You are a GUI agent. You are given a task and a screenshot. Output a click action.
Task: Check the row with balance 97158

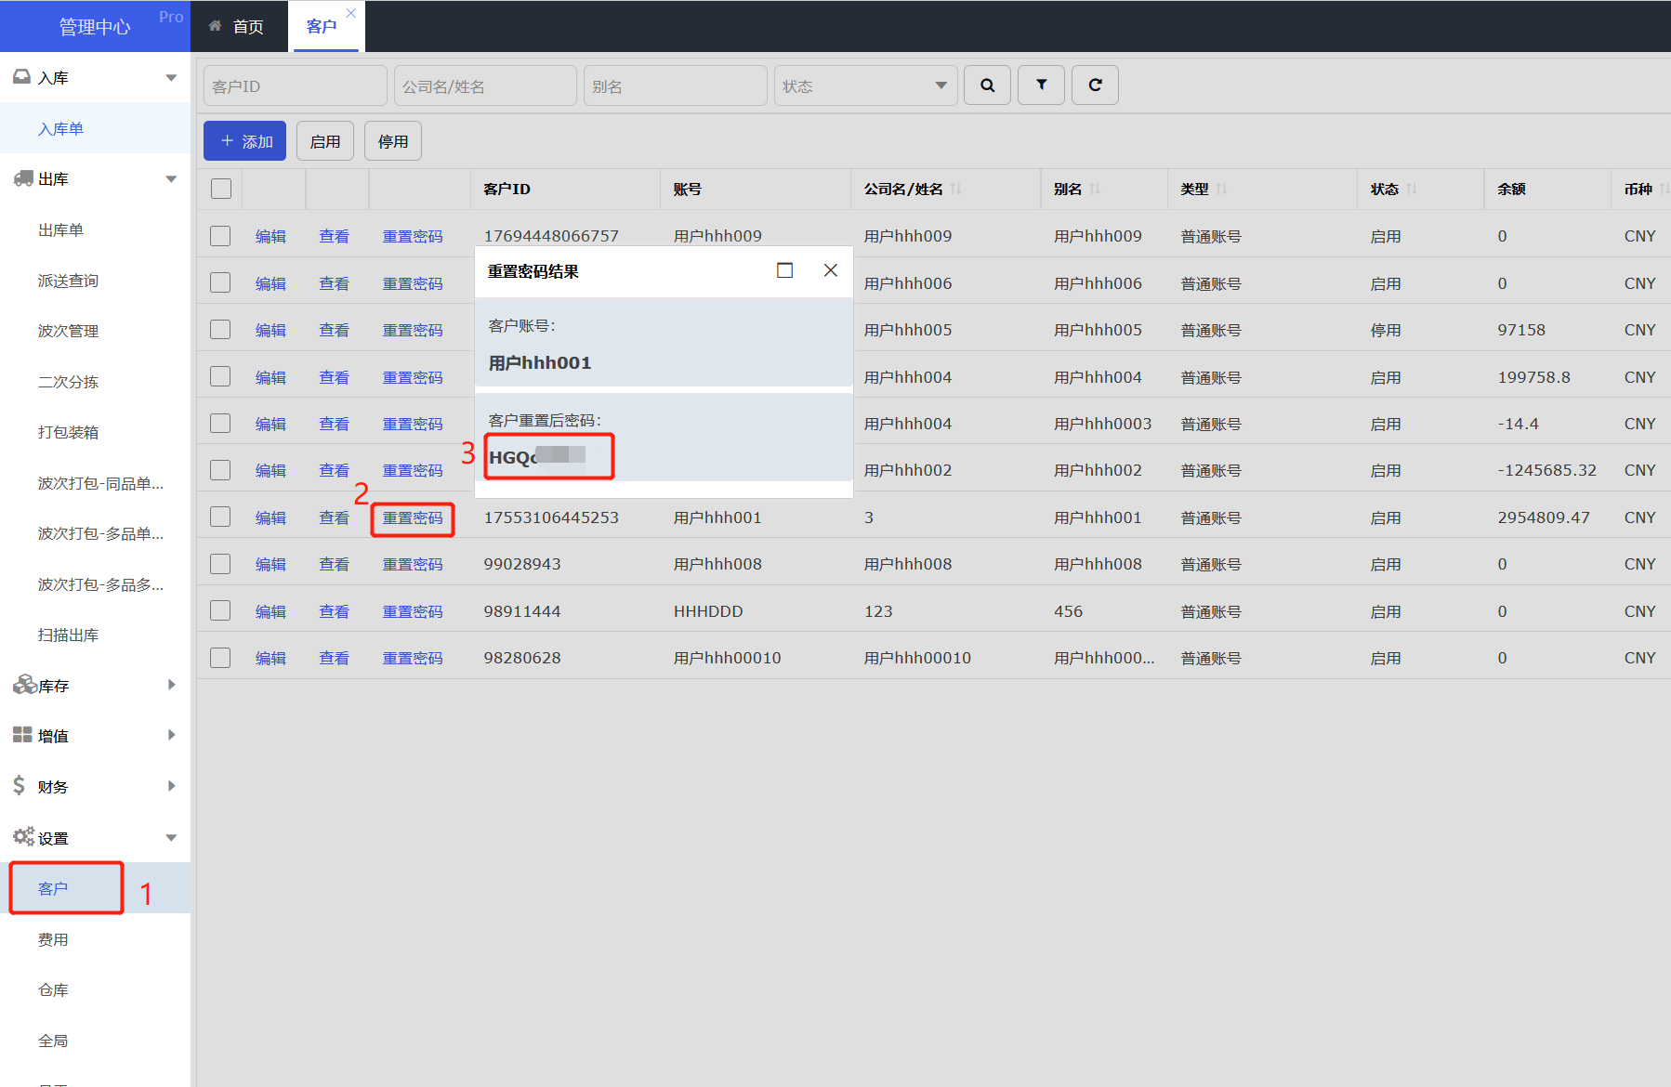(x=220, y=330)
